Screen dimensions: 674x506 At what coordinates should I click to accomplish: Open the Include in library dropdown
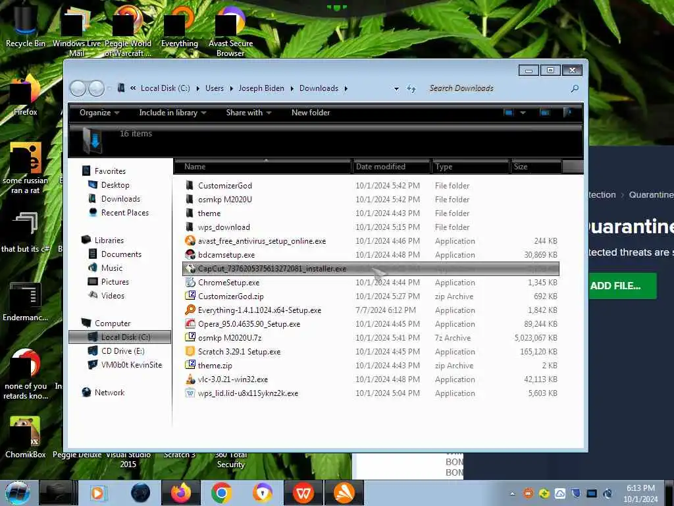(x=172, y=113)
